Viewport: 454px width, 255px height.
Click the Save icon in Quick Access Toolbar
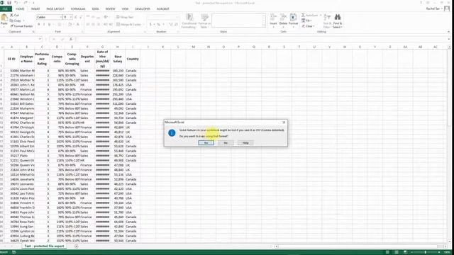pos(9,3)
